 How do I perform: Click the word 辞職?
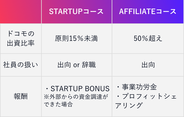pos(88,65)
